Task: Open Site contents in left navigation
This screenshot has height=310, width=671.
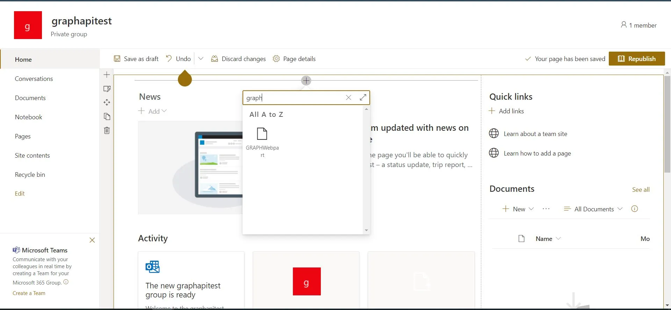Action: (x=32, y=156)
